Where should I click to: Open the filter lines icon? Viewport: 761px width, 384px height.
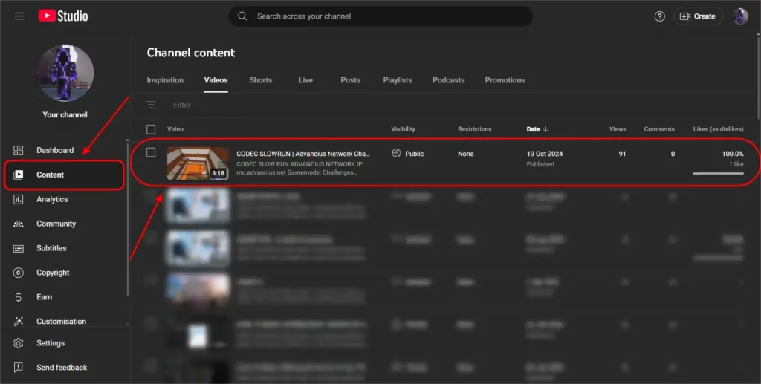(x=151, y=105)
